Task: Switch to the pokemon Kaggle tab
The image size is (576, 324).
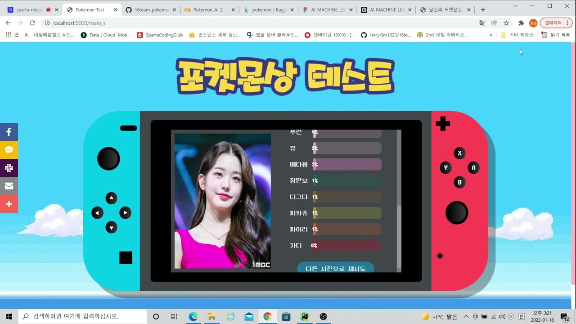Action: [269, 9]
